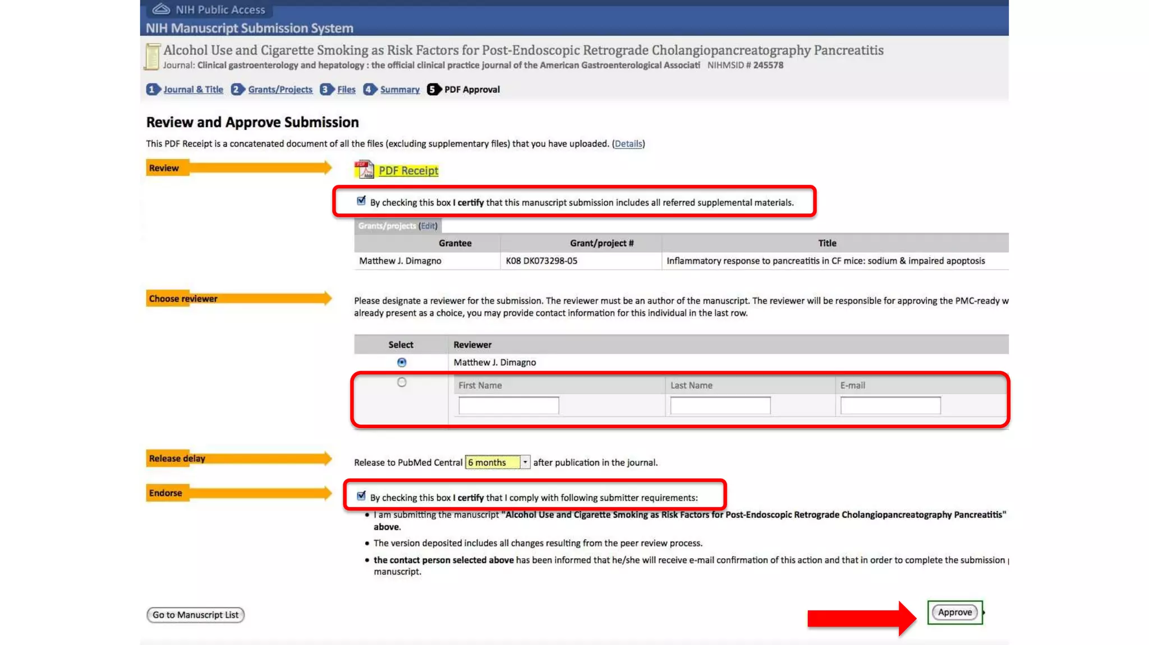
Task: Click the step 5 PDF Approval icon
Action: click(x=433, y=90)
